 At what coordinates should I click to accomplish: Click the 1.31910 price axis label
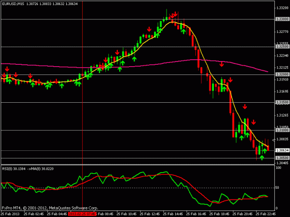coord(282,80)
